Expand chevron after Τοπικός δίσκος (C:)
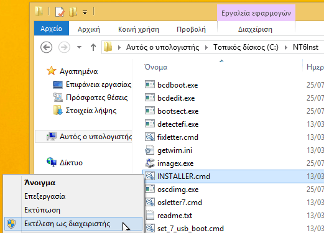The image size is (324, 233). [x=286, y=47]
